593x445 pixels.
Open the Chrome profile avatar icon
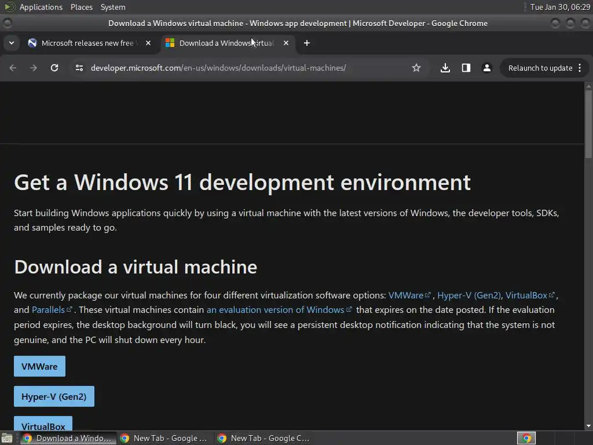pos(486,68)
